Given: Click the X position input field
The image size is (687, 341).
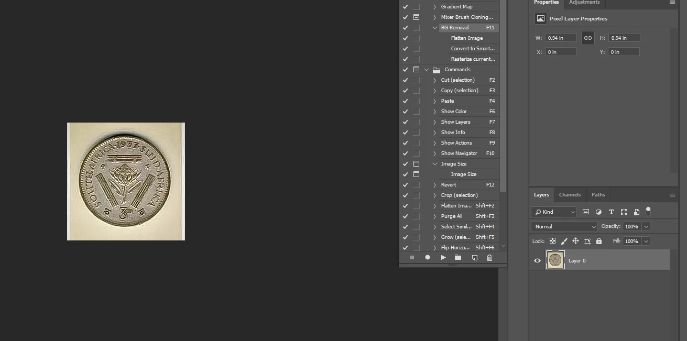Looking at the screenshot, I should (561, 52).
